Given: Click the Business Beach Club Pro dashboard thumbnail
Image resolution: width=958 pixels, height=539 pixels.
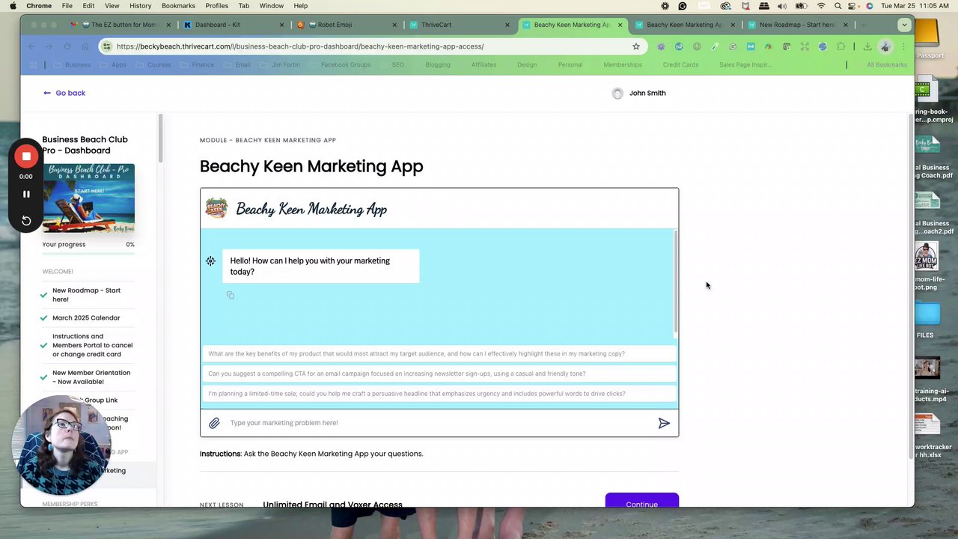Looking at the screenshot, I should (88, 198).
